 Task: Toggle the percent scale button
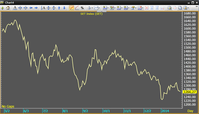coord(82,8)
